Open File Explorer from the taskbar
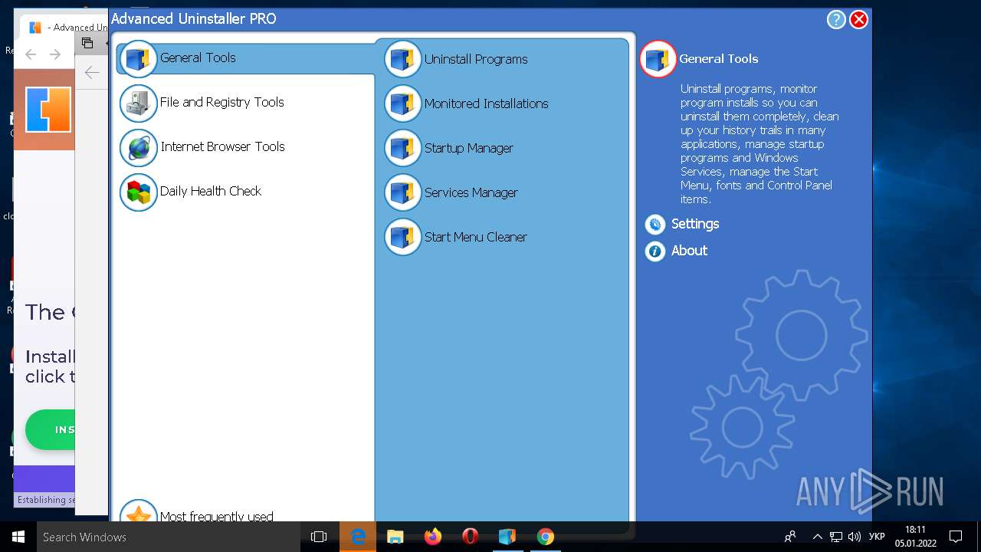This screenshot has height=552, width=981. click(395, 537)
